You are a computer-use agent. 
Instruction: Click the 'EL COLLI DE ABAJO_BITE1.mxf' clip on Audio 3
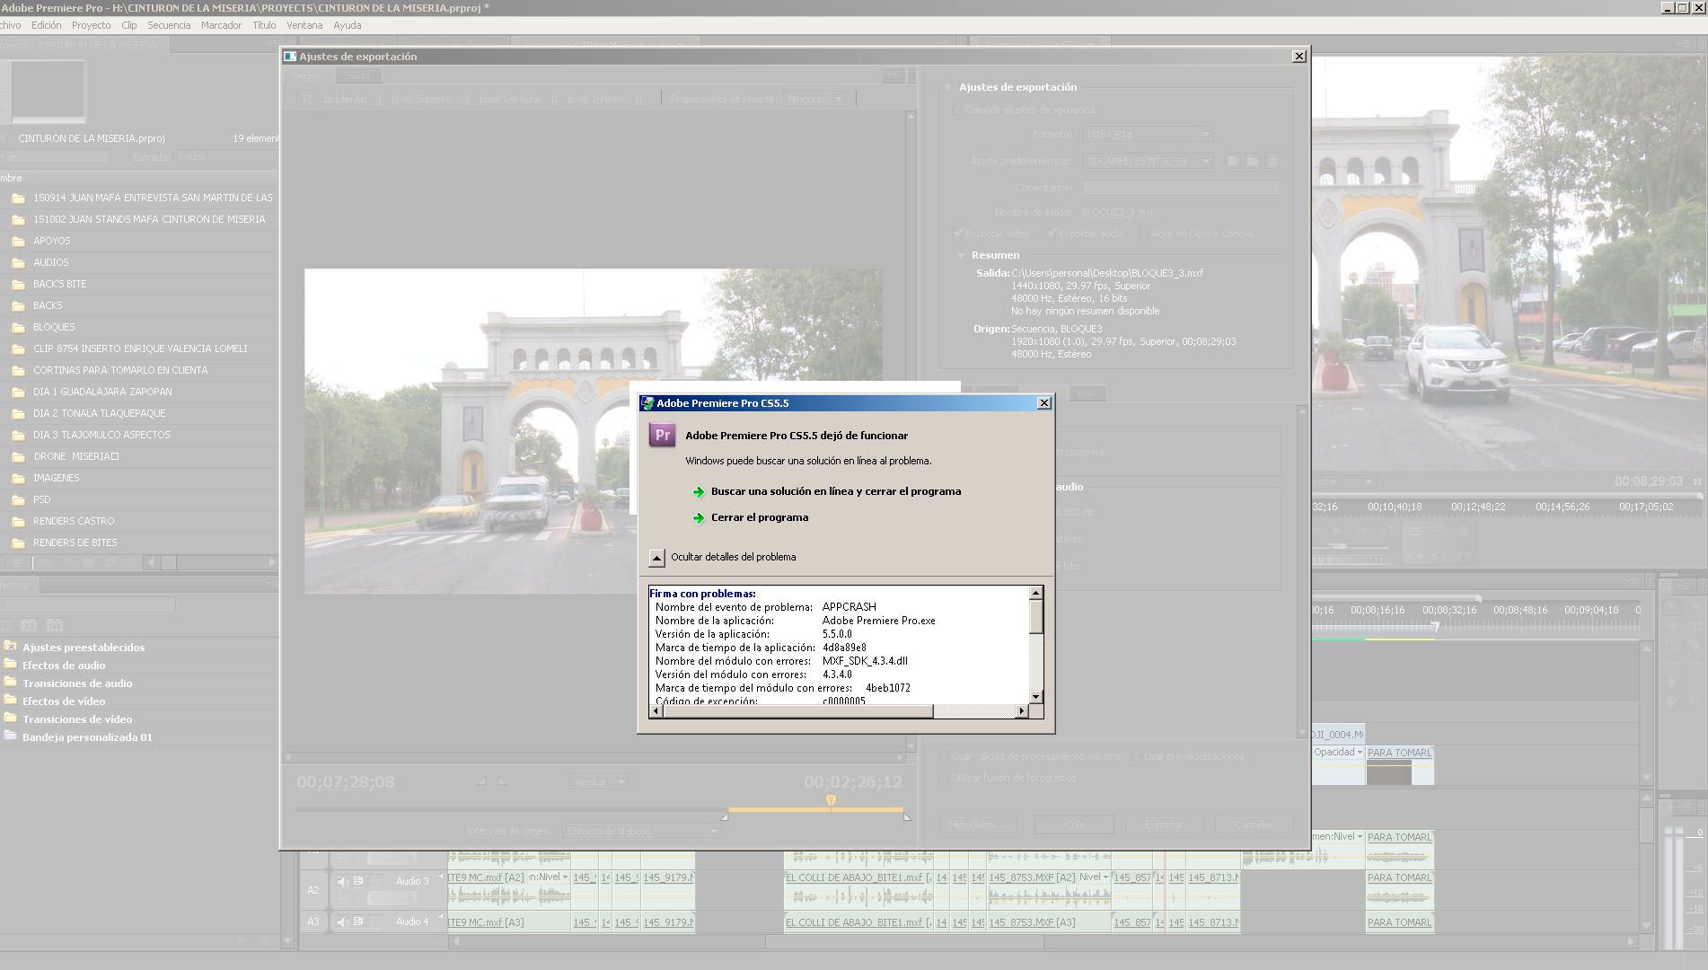(x=858, y=889)
